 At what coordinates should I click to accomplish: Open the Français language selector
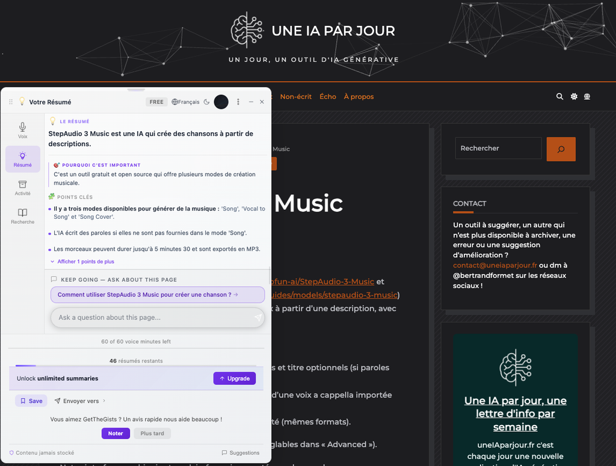(x=185, y=102)
